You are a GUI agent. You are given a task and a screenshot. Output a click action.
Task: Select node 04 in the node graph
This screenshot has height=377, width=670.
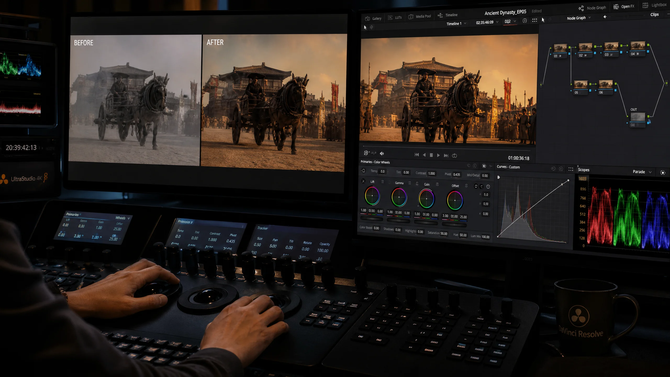click(x=638, y=49)
